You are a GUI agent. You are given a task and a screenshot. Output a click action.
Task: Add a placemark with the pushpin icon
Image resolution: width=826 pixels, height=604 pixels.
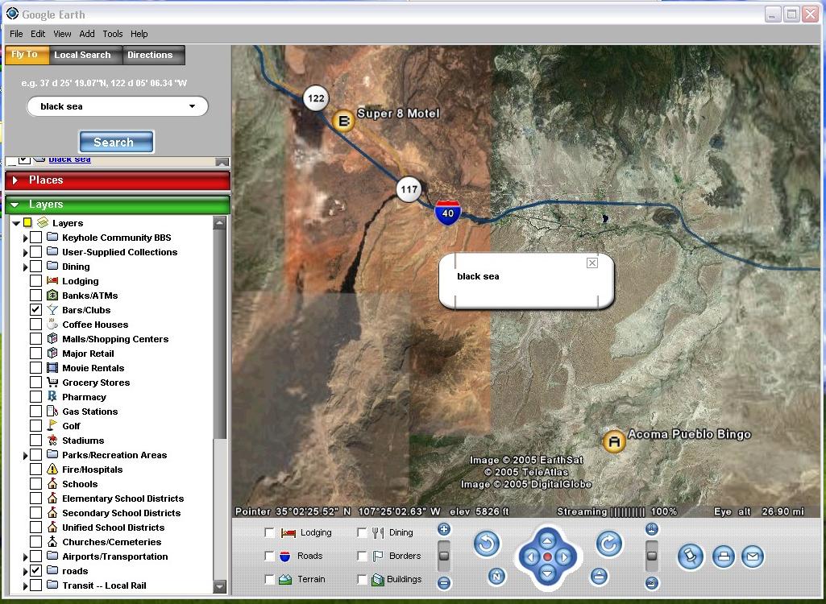coord(690,556)
